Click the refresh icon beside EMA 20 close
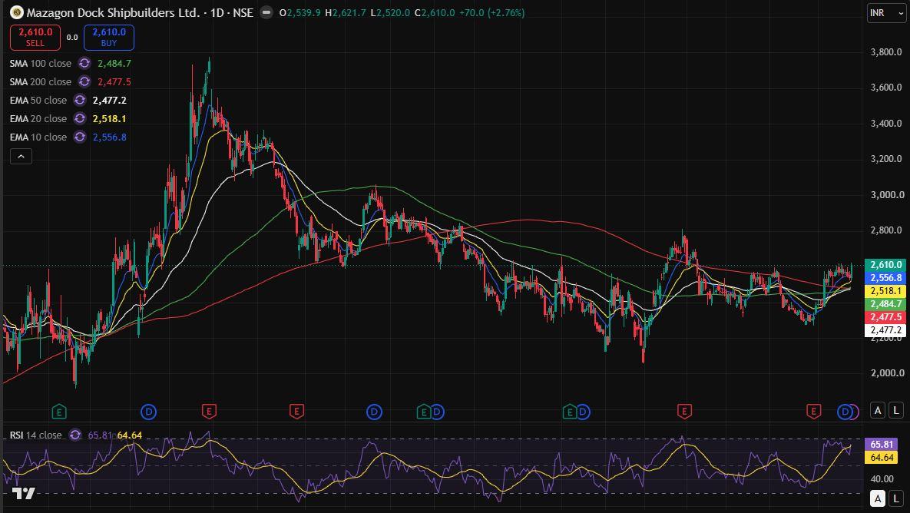This screenshot has width=910, height=513. click(x=80, y=119)
